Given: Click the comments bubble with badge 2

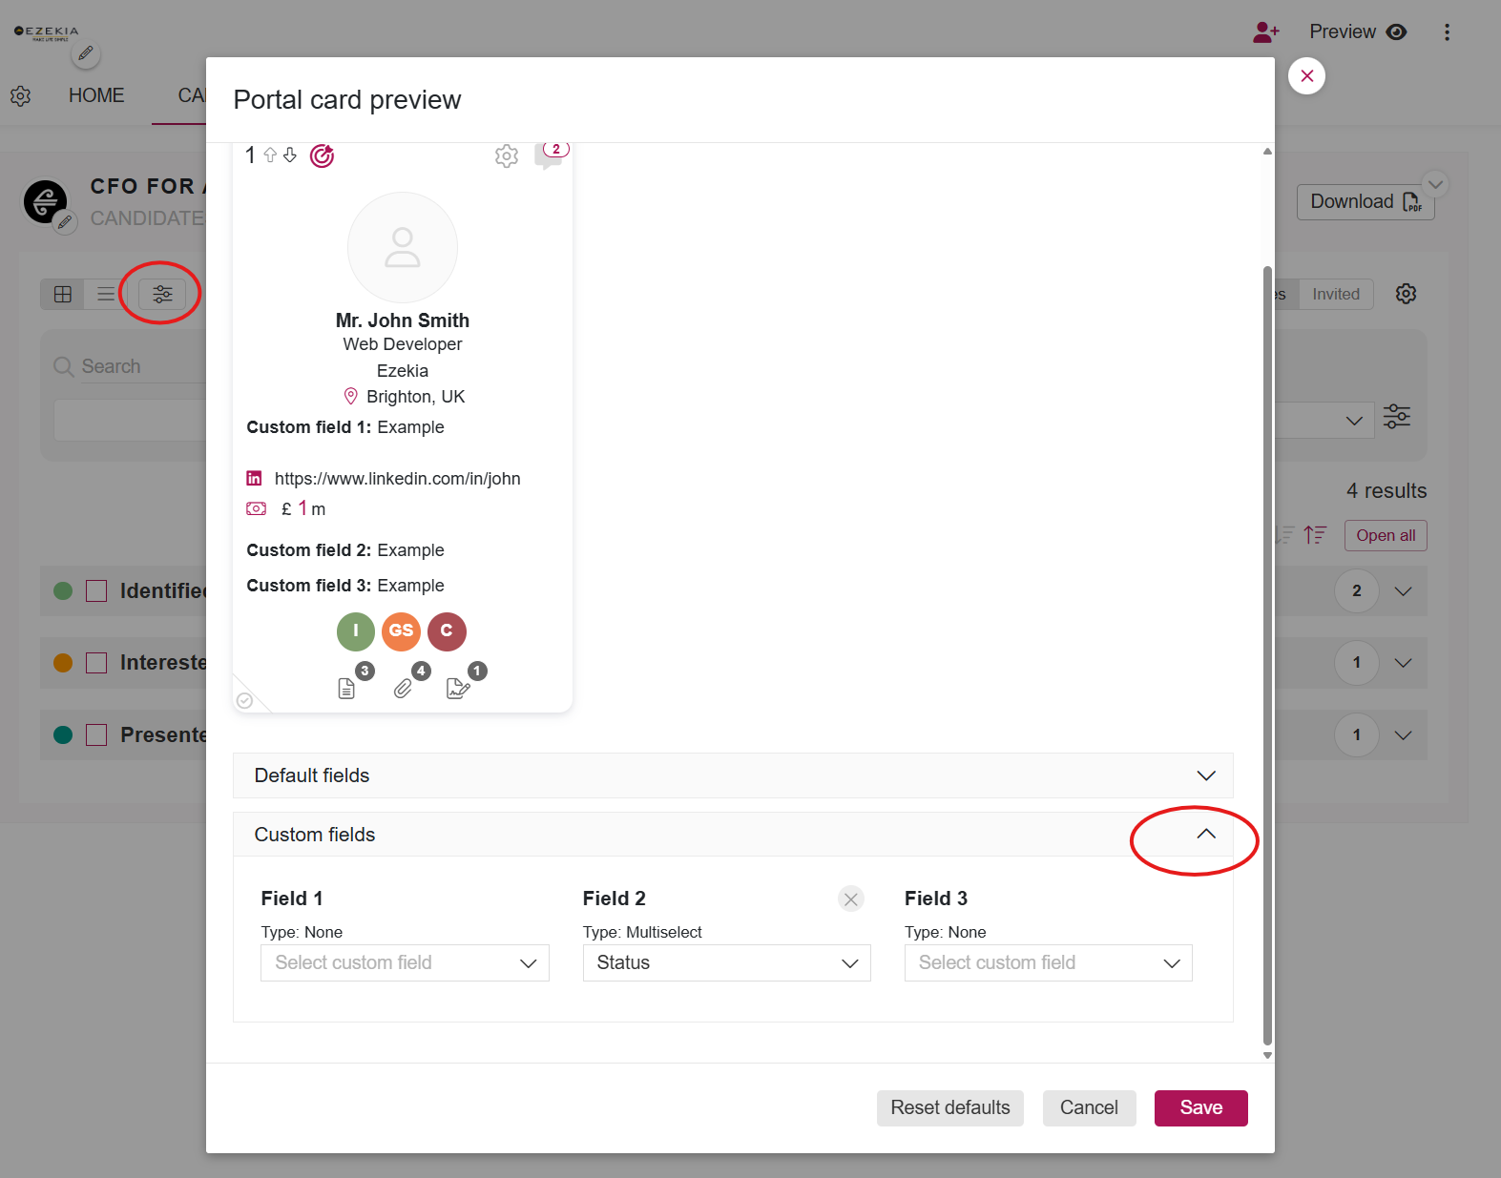Looking at the screenshot, I should pyautogui.click(x=550, y=155).
